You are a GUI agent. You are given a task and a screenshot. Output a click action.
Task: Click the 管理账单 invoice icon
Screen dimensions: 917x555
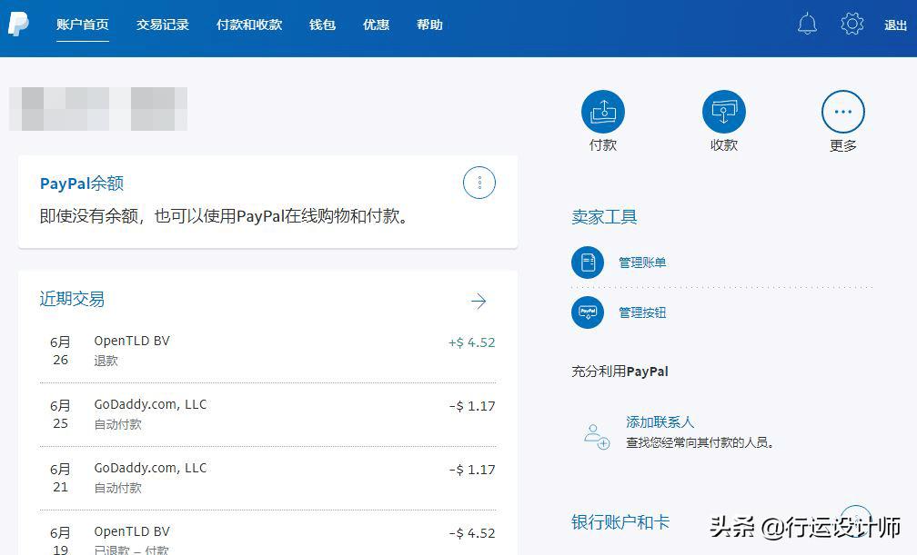588,262
